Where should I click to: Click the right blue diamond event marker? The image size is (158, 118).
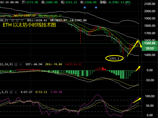point(96,7)
